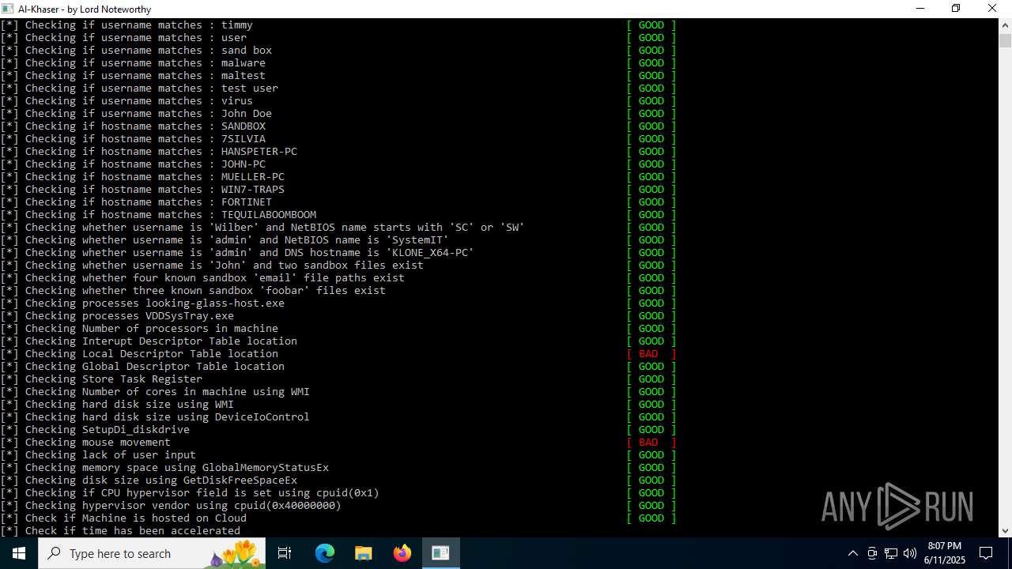Click the line mentioning 'KLONE_X64-PC'
1012x569 pixels.
pos(237,253)
